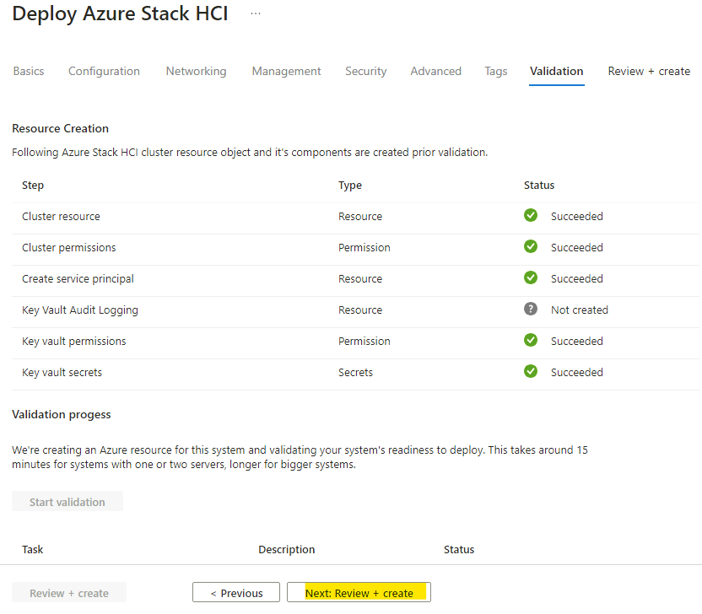The width and height of the screenshot is (702, 614).
Task: Open the Configuration tab
Action: tap(104, 71)
